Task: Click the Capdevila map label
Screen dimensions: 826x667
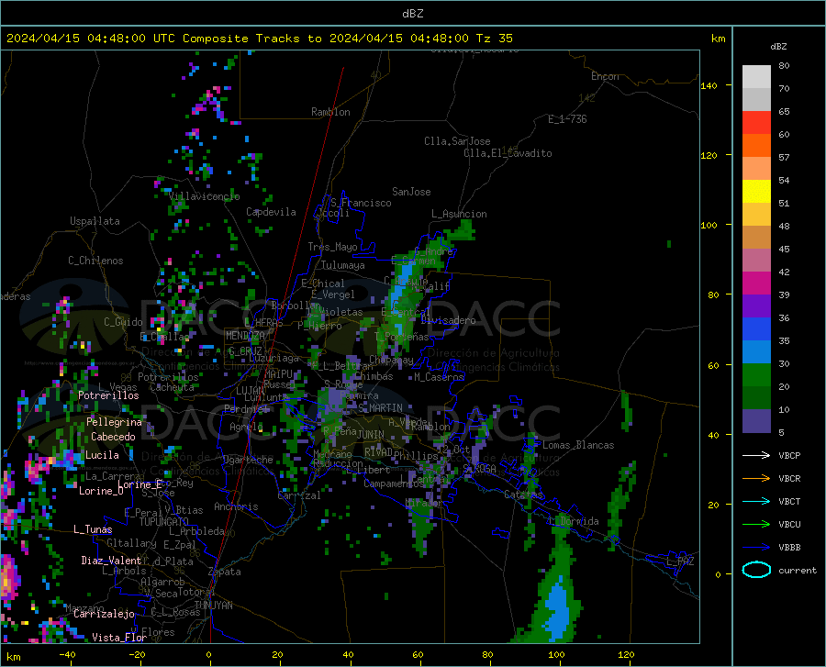Action: point(271,212)
